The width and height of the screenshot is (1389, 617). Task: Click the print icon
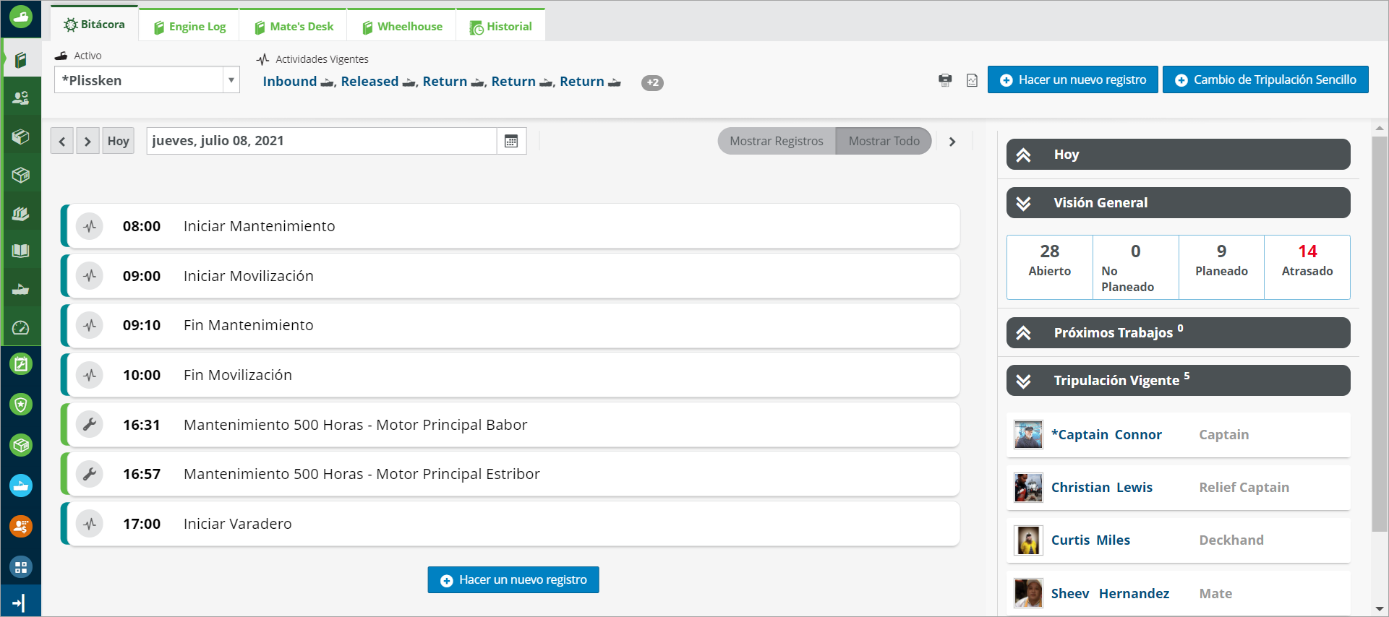point(944,80)
